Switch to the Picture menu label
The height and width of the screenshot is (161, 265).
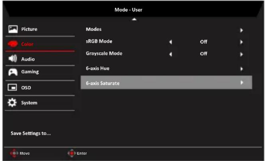(29, 29)
